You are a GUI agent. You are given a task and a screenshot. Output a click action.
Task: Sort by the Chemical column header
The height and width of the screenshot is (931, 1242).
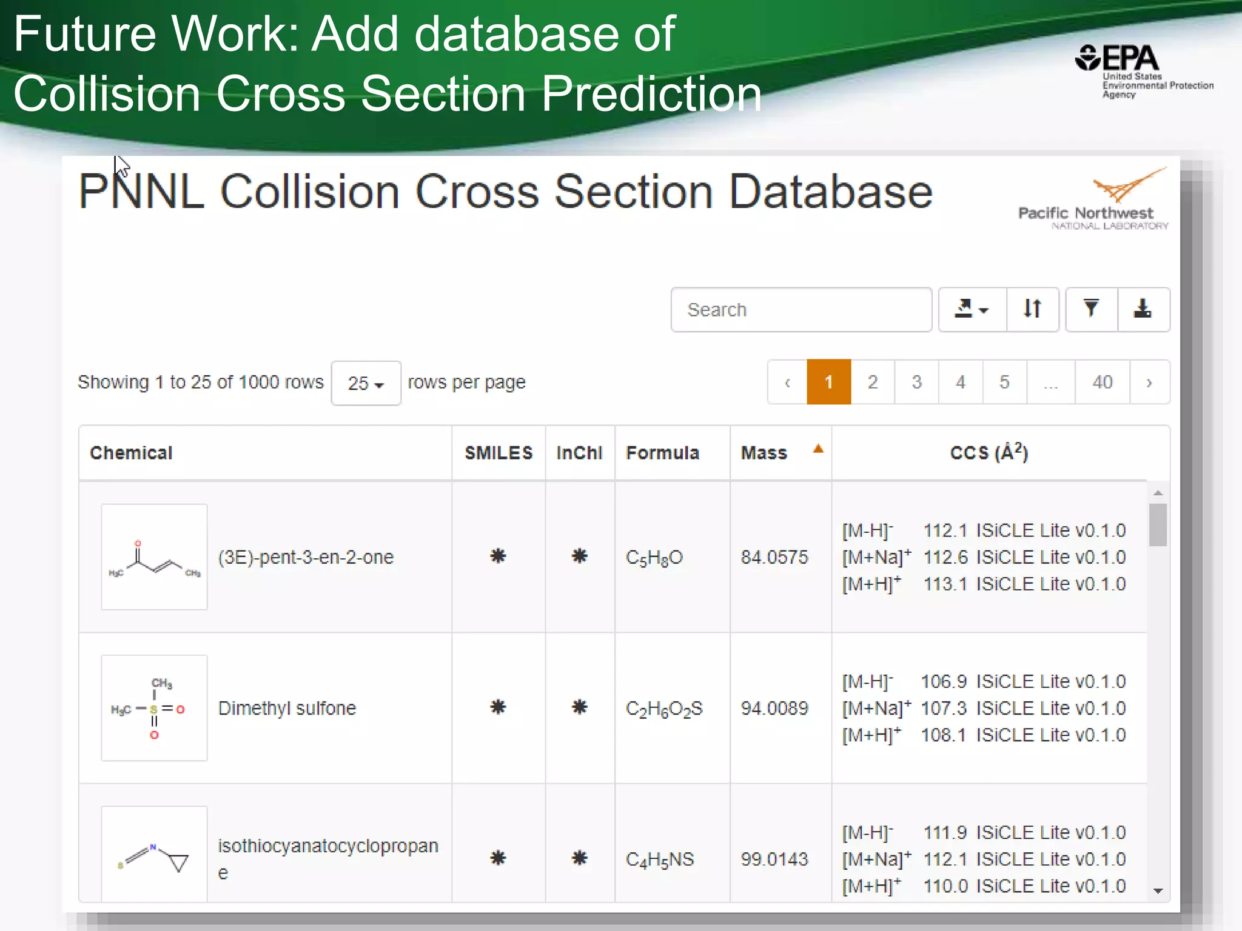[x=265, y=453]
